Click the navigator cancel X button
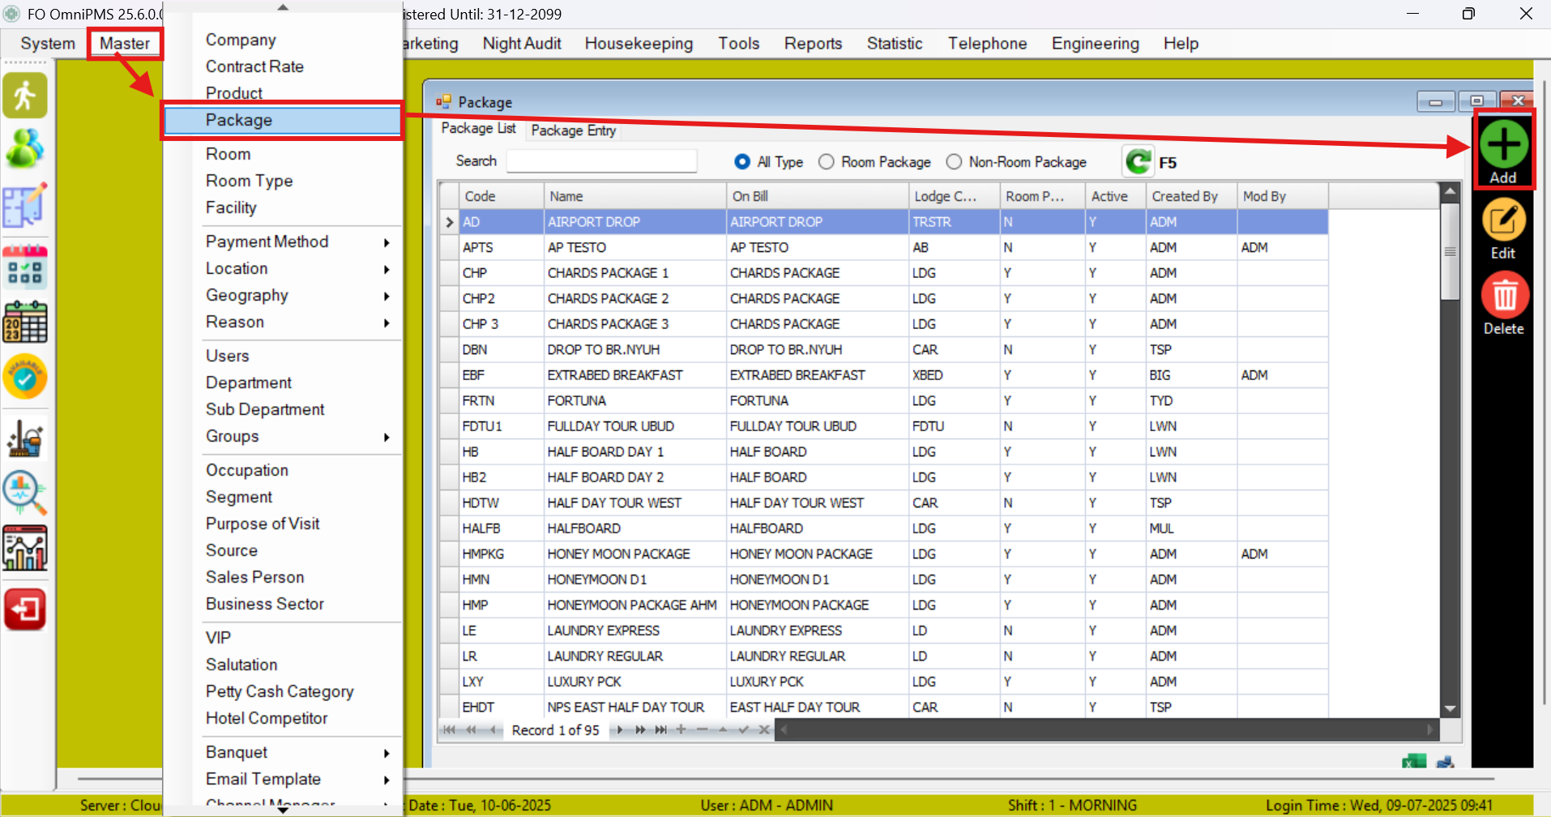This screenshot has width=1551, height=817. coord(764,729)
